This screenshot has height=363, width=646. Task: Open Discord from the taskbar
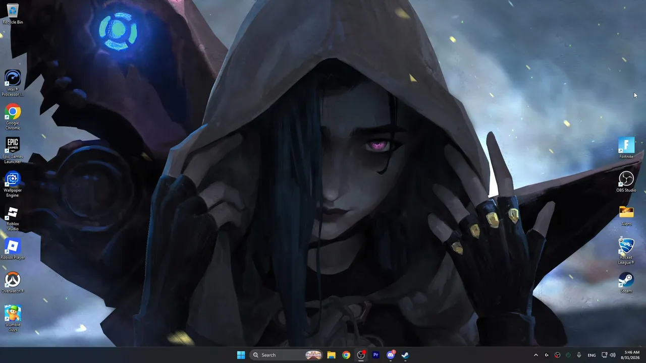pos(390,355)
